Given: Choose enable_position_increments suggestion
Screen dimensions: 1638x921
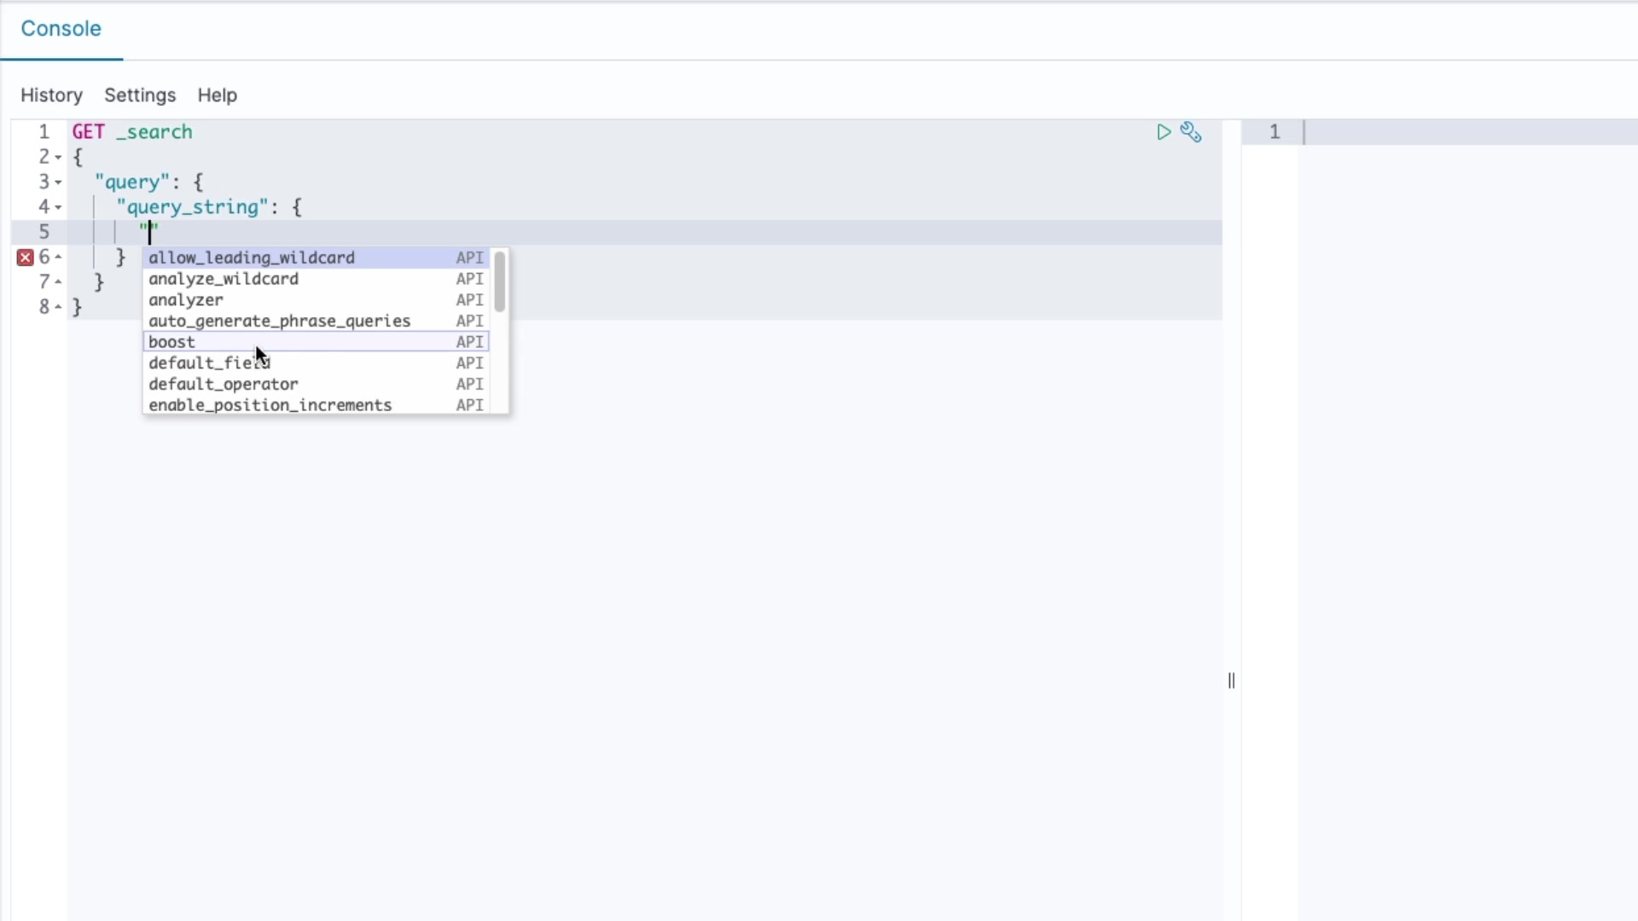Looking at the screenshot, I should point(270,405).
